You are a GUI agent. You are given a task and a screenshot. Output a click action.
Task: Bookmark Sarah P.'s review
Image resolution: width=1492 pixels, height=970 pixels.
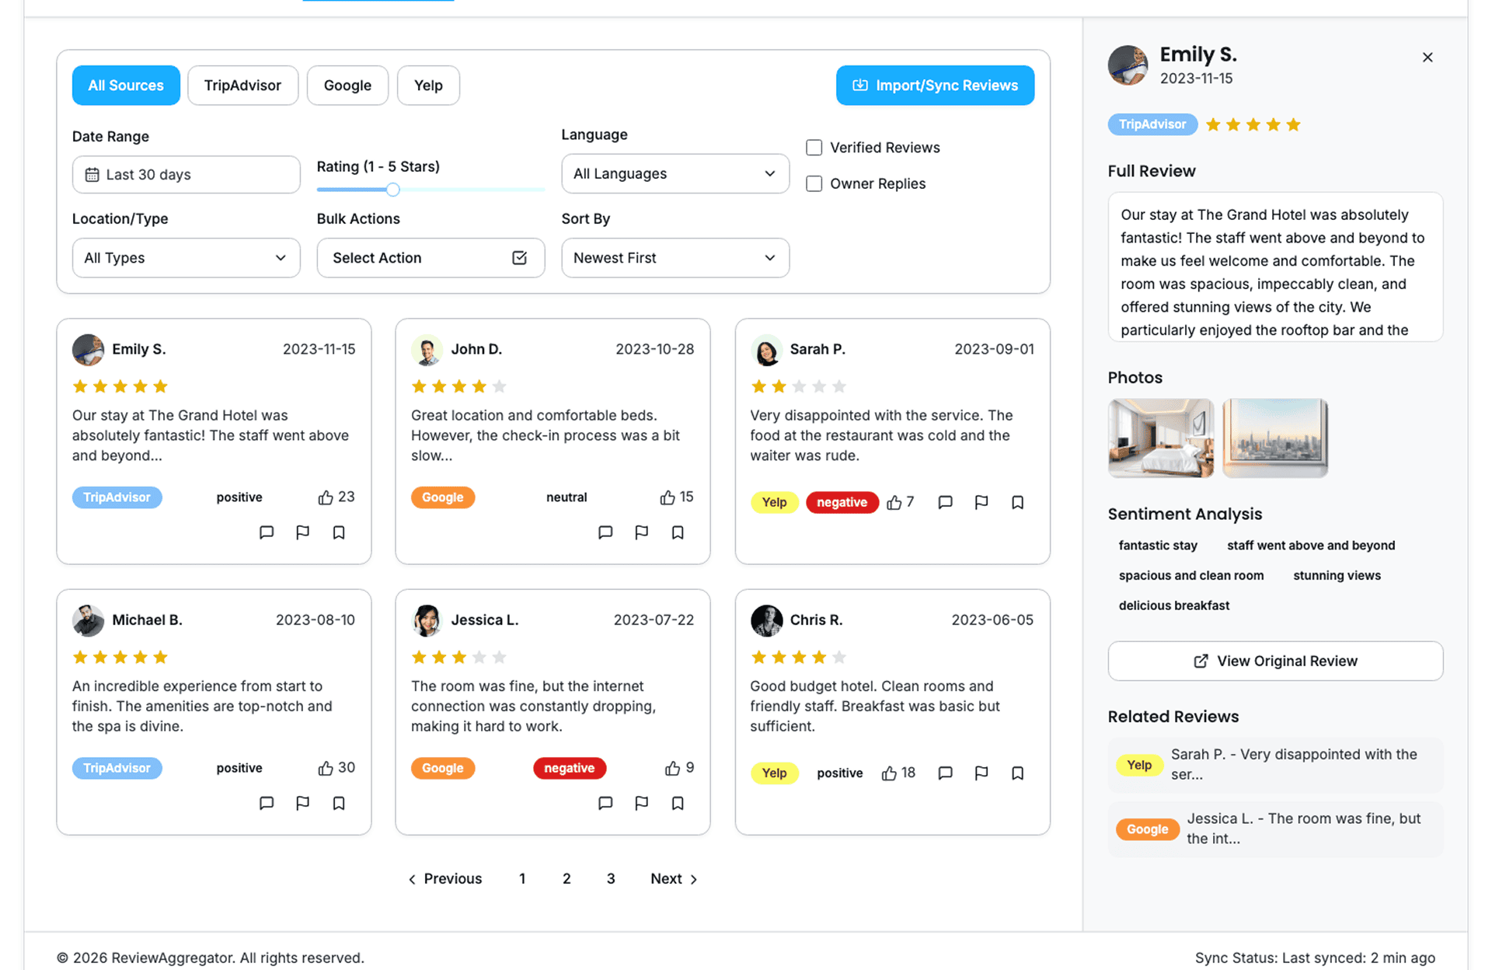[x=1017, y=503]
